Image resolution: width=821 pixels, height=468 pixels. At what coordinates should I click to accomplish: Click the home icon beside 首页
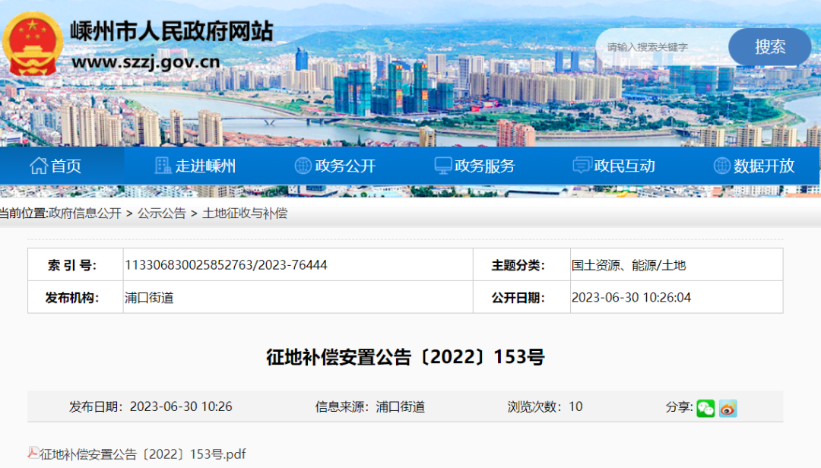[x=38, y=166]
